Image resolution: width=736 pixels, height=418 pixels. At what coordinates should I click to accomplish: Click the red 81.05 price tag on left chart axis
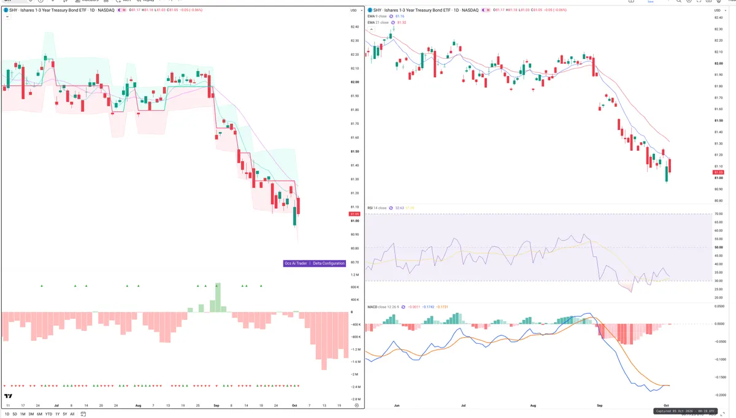pyautogui.click(x=355, y=215)
